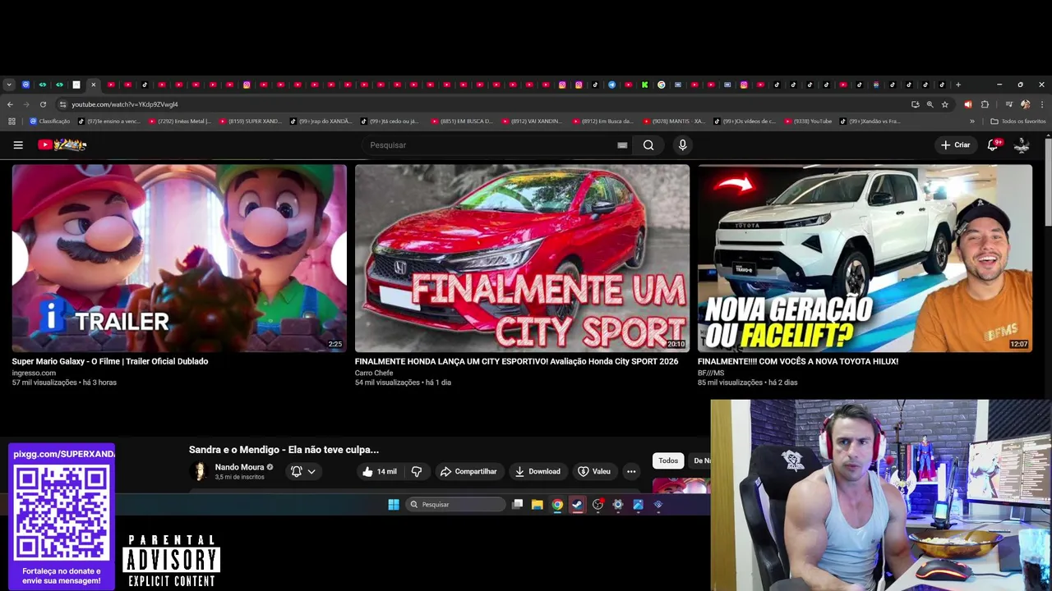Image resolution: width=1052 pixels, height=591 pixels.
Task: Expand the tab search dropdown arrow
Action: (x=8, y=85)
